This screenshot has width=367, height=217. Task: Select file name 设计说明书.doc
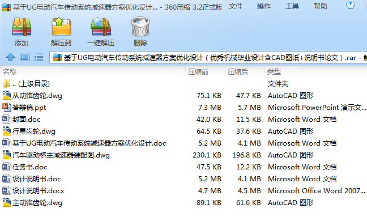[36, 179]
